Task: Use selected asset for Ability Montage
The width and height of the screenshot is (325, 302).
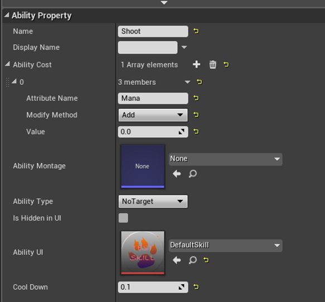Action: [177, 174]
